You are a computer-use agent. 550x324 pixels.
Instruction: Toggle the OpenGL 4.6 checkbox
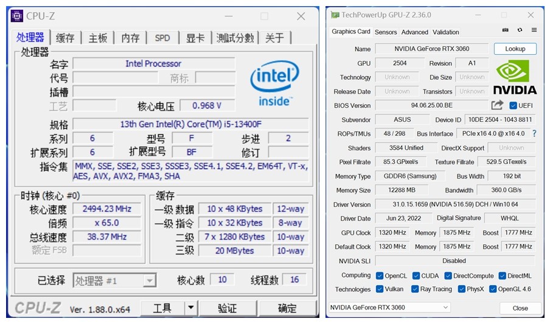(x=493, y=289)
